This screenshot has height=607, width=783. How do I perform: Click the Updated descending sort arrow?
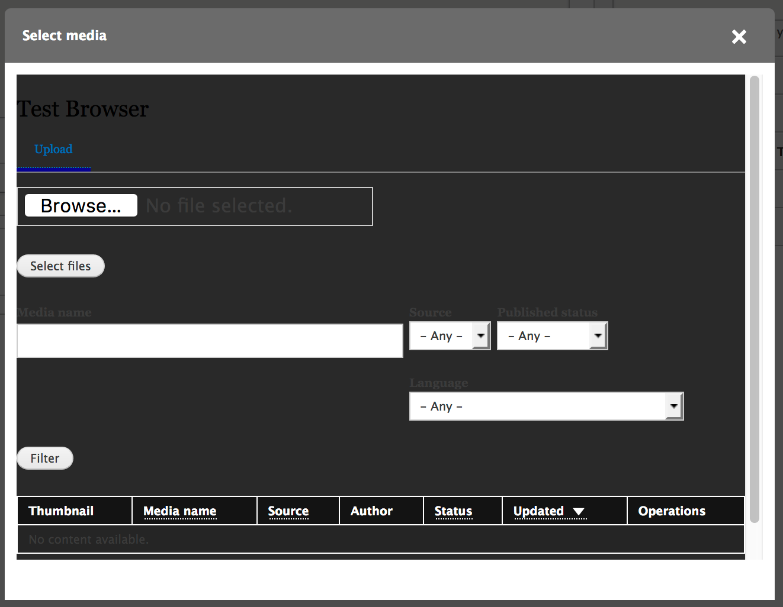pos(579,512)
